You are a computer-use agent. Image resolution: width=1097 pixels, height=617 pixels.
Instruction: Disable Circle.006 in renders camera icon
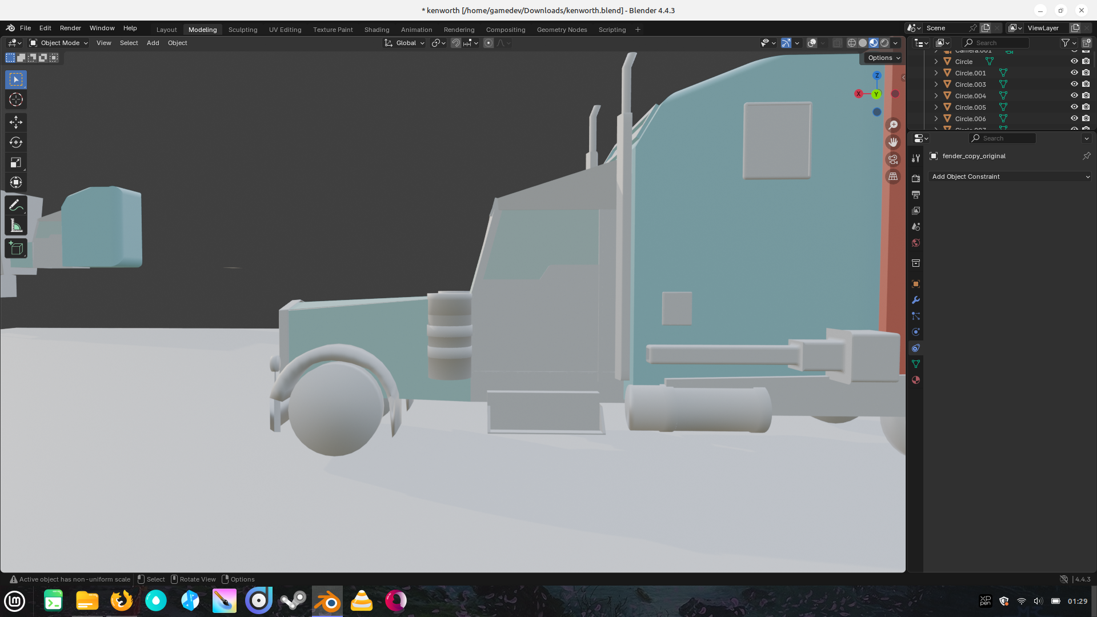click(x=1086, y=119)
